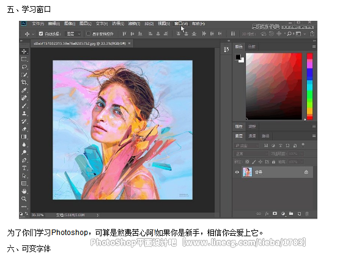Viewport: 340px width, 254px height.
Task: Toggle lock transparent pixels icon
Action: (247, 162)
